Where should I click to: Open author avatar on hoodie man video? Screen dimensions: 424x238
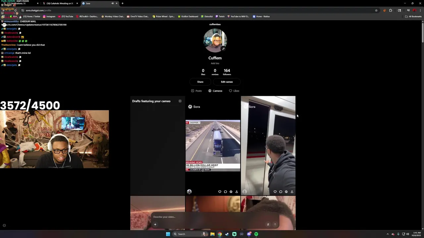[244, 192]
